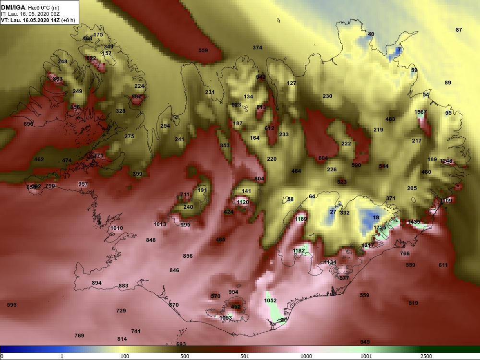This screenshot has width=480, height=360.
Task: Click the map value 483
Action: pyautogui.click(x=390, y=120)
